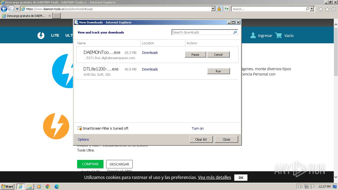Open the Vea más detalles cookie link
Screen dimensions: 338x190
[214, 177]
